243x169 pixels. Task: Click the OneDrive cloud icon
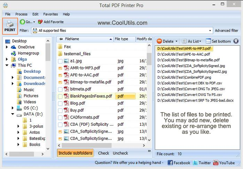pyautogui.click(x=14, y=47)
